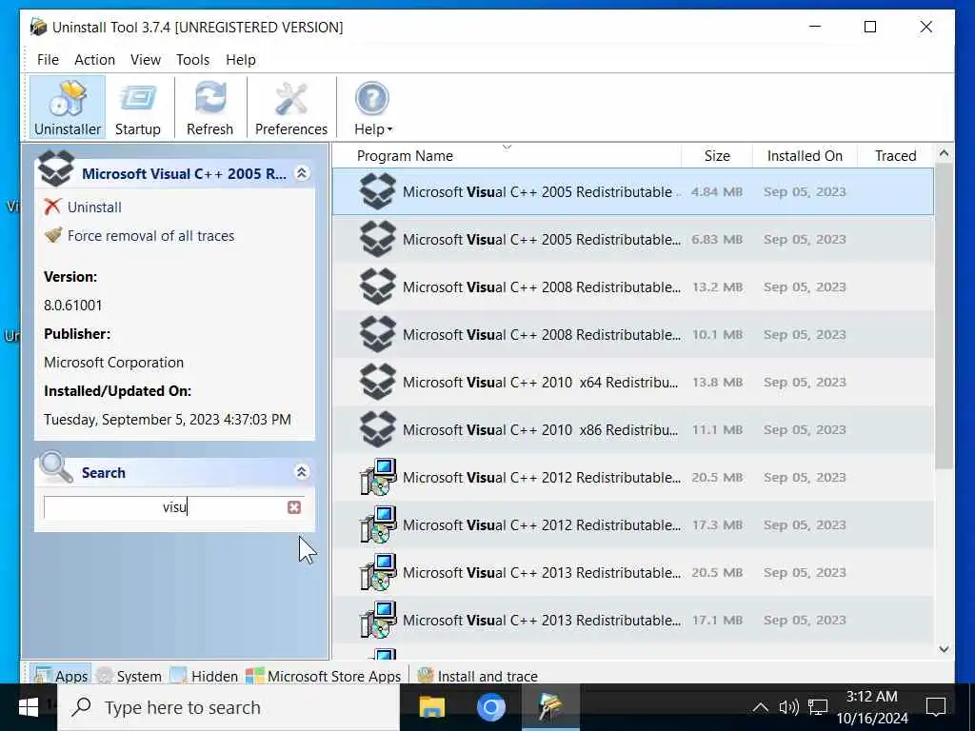
Task: Switch to Microsoft Store Apps tab
Action: (324, 676)
